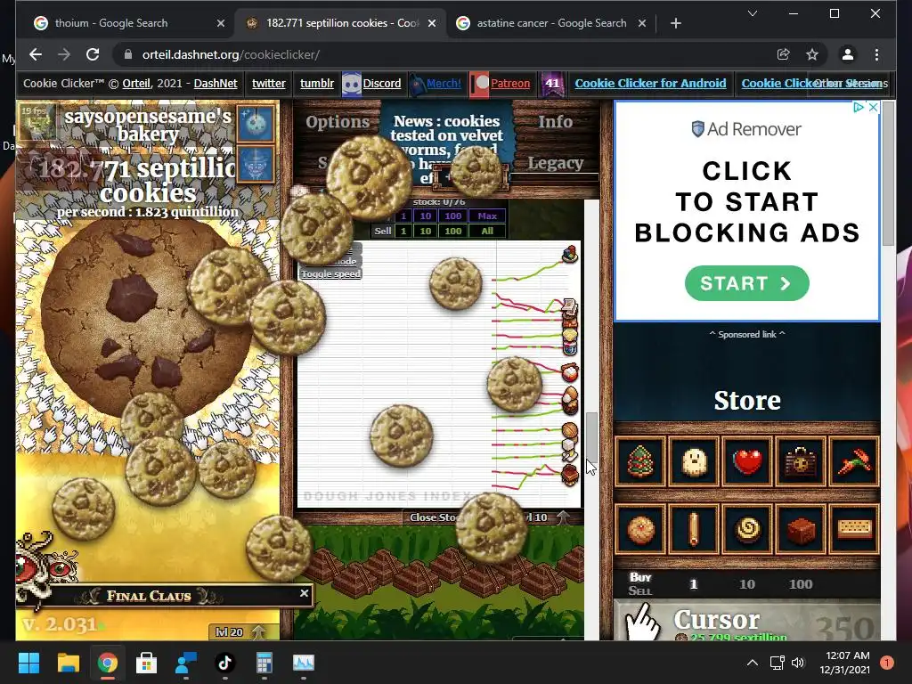The width and height of the screenshot is (912, 684).
Task: Open the Info menu
Action: click(x=555, y=121)
